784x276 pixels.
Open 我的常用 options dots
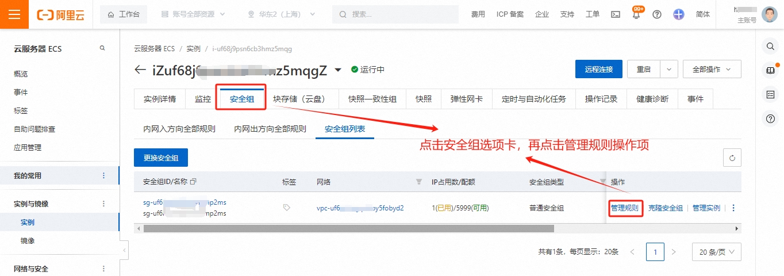[x=103, y=175]
